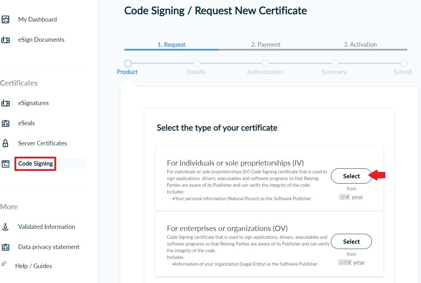Select the enterprises (OV) certificate type
This screenshot has height=283, width=421.
(351, 242)
